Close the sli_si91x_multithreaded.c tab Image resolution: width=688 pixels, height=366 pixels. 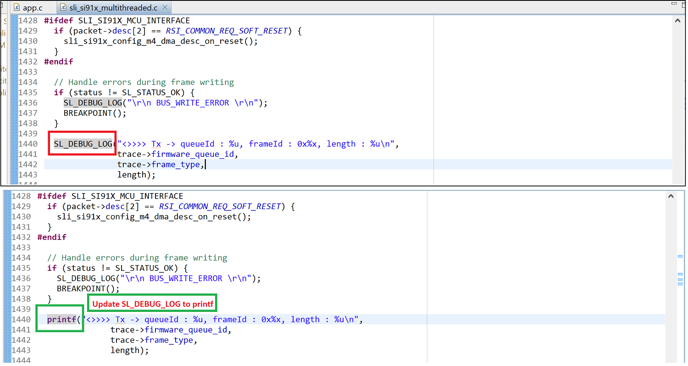(165, 7)
